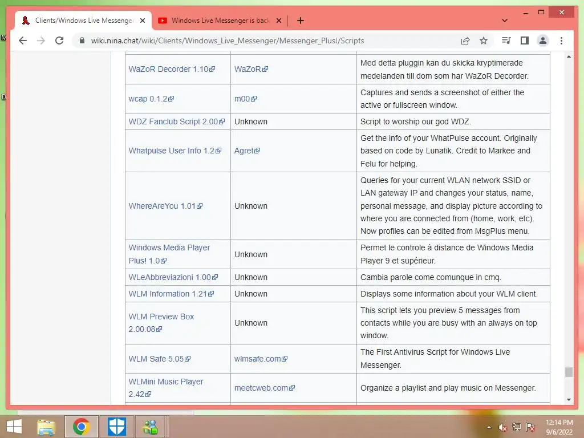Open the meetcweb.com author link
The width and height of the screenshot is (584, 438).
tap(265, 388)
